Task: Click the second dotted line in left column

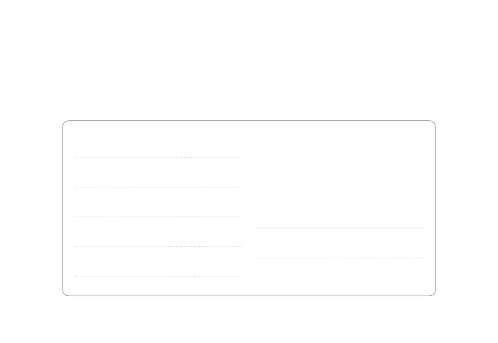Action: pyautogui.click(x=158, y=187)
